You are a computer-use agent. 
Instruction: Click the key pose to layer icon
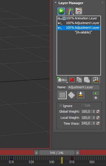[81, 95]
